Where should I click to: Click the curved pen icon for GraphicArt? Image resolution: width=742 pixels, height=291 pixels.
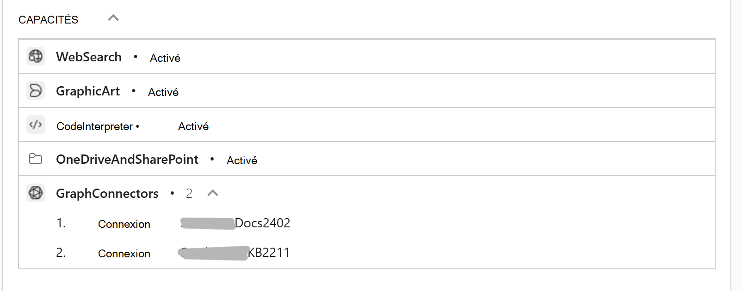click(35, 90)
